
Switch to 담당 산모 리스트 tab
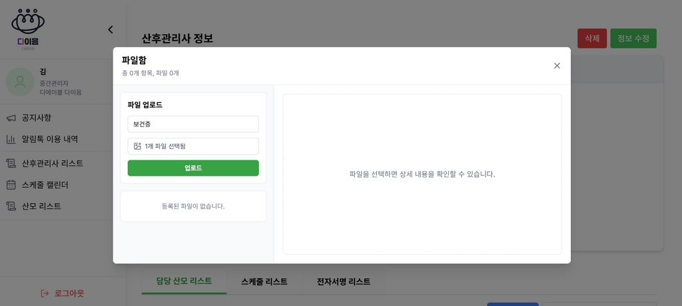click(184, 281)
